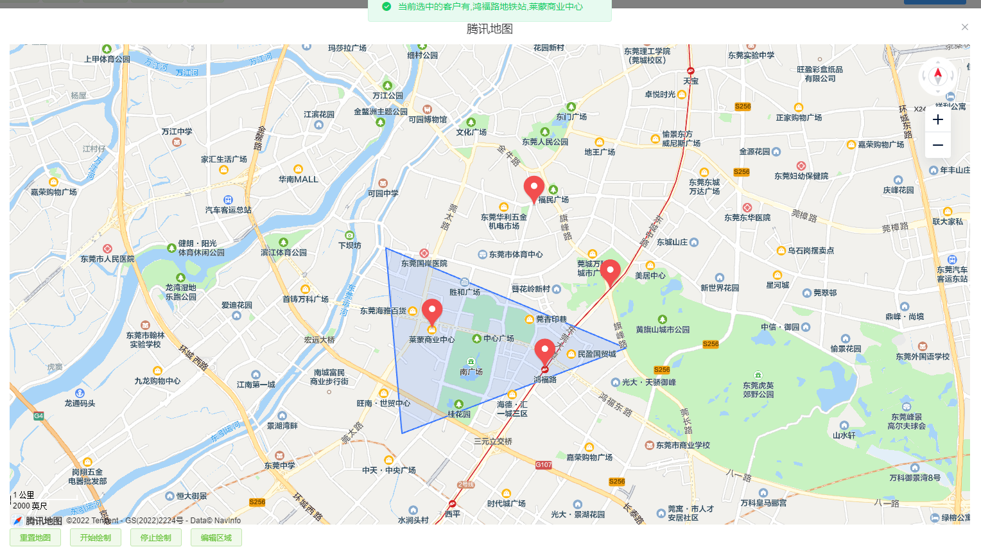Image resolution: width=981 pixels, height=547 pixels.
Task: Click the 天宝 metro station icon
Action: coord(691,71)
